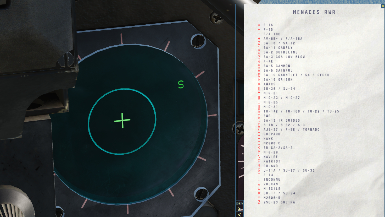Click the SA-2 GUIDELINE entry
The image size is (385, 217).
281,52
